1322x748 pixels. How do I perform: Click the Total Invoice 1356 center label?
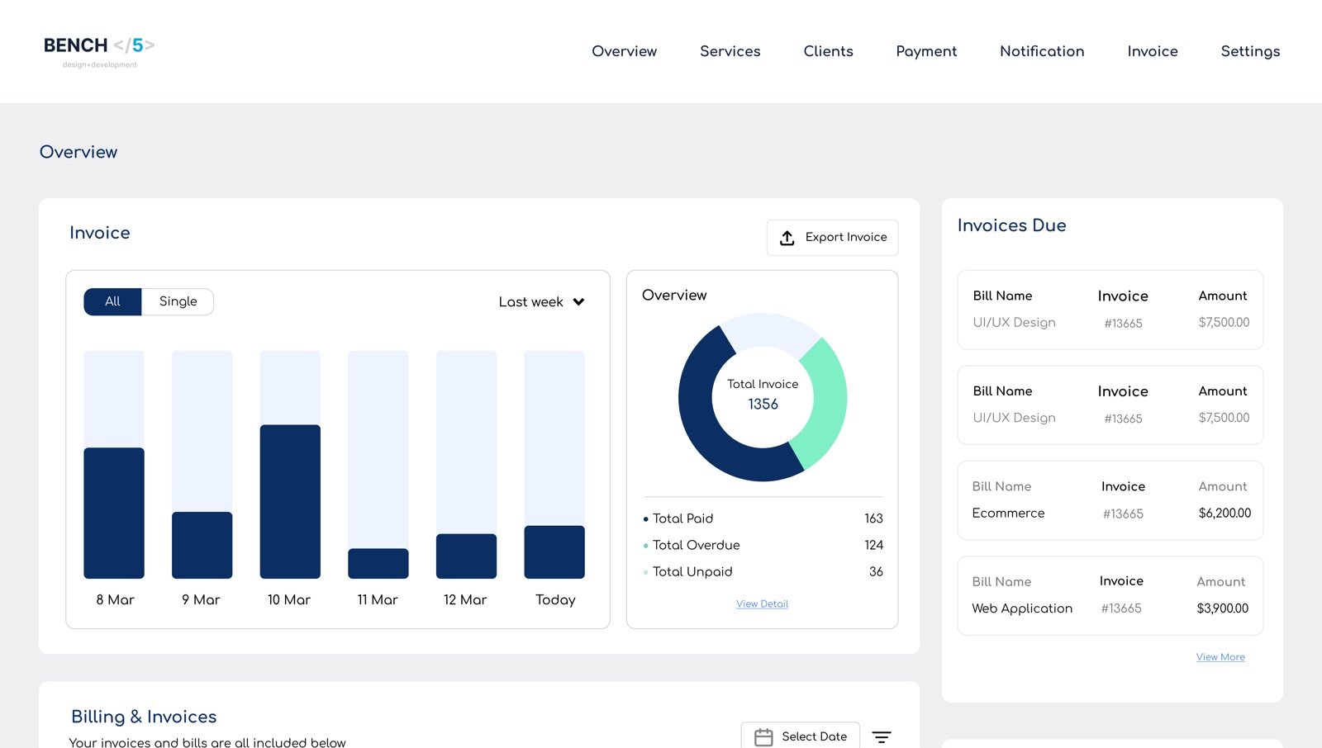[763, 395]
